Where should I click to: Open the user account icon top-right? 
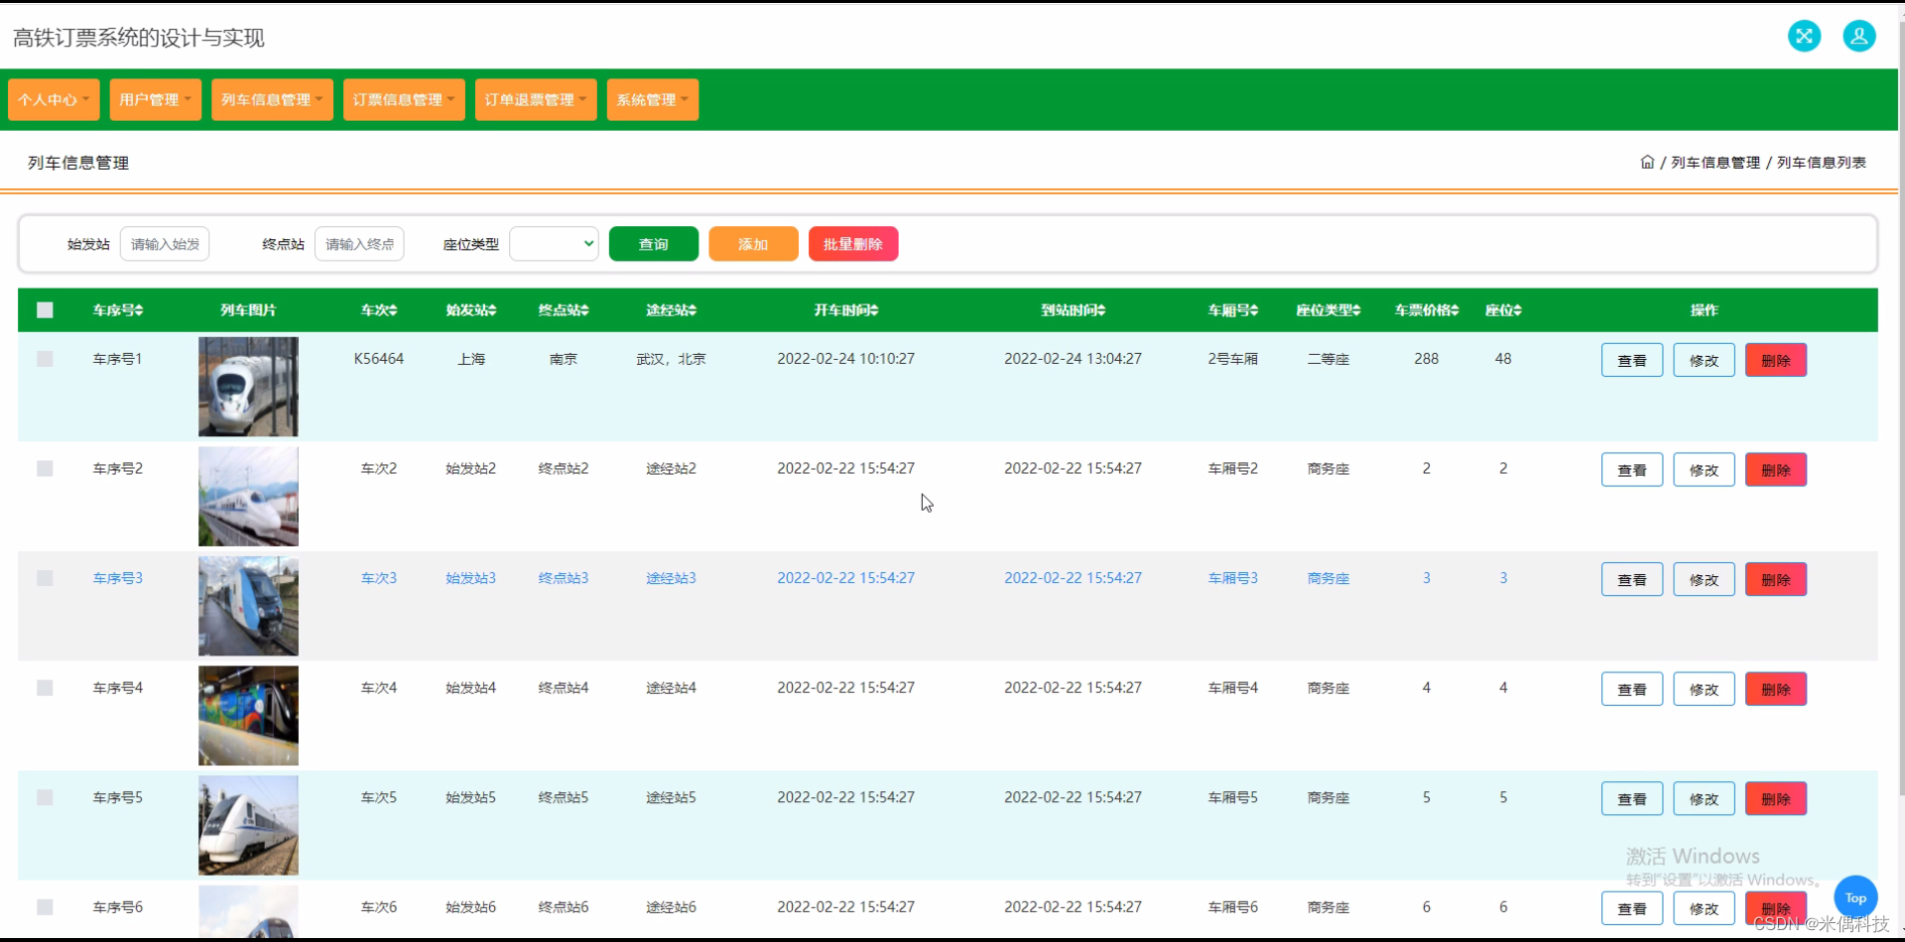pyautogui.click(x=1859, y=36)
